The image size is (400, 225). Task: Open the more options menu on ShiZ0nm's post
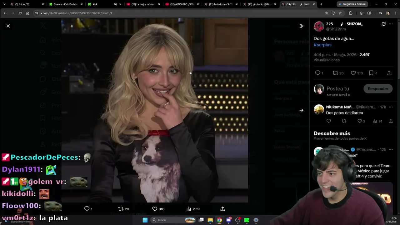tap(391, 24)
